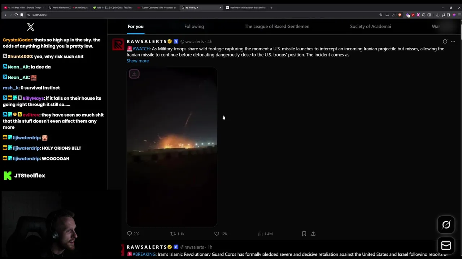Image resolution: width=462 pixels, height=259 pixels.
Task: Bookmark the RAWSALERTS missile tweet
Action: point(304,234)
